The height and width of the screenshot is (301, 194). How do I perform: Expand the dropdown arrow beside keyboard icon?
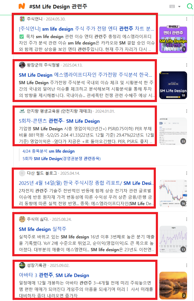click(179, 7)
